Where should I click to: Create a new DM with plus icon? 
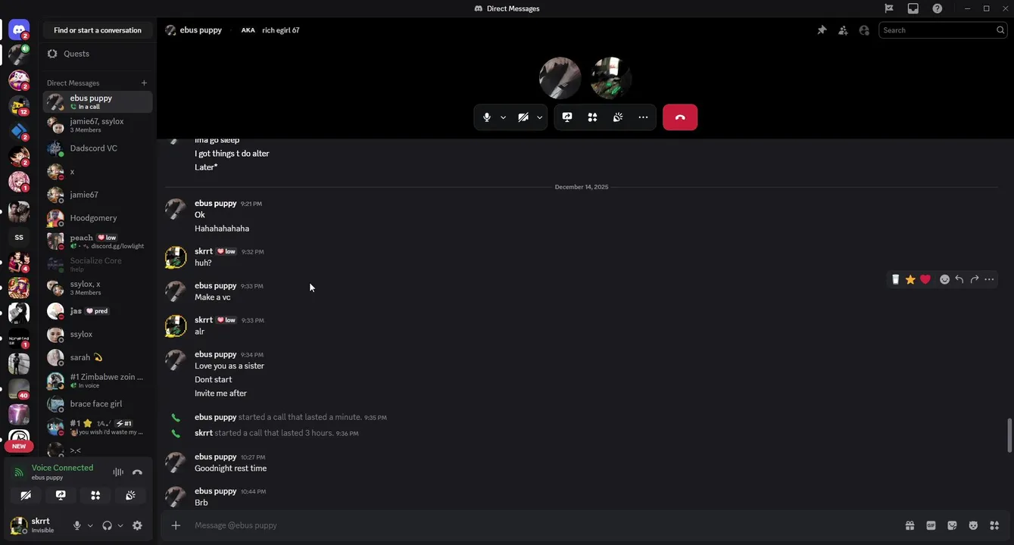coord(144,83)
